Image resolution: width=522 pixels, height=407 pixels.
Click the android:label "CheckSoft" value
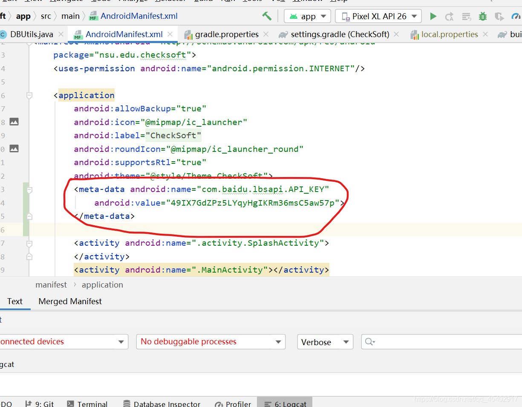pyautogui.click(x=173, y=135)
